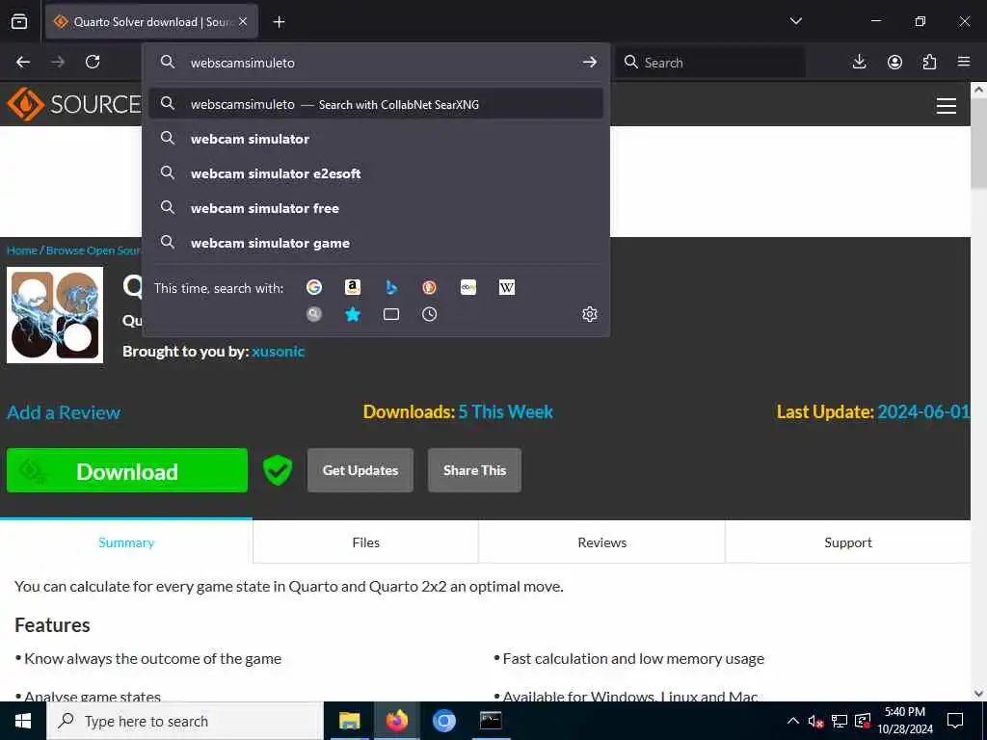The height and width of the screenshot is (740, 987).
Task: Search this time with eBay
Action: tap(468, 287)
